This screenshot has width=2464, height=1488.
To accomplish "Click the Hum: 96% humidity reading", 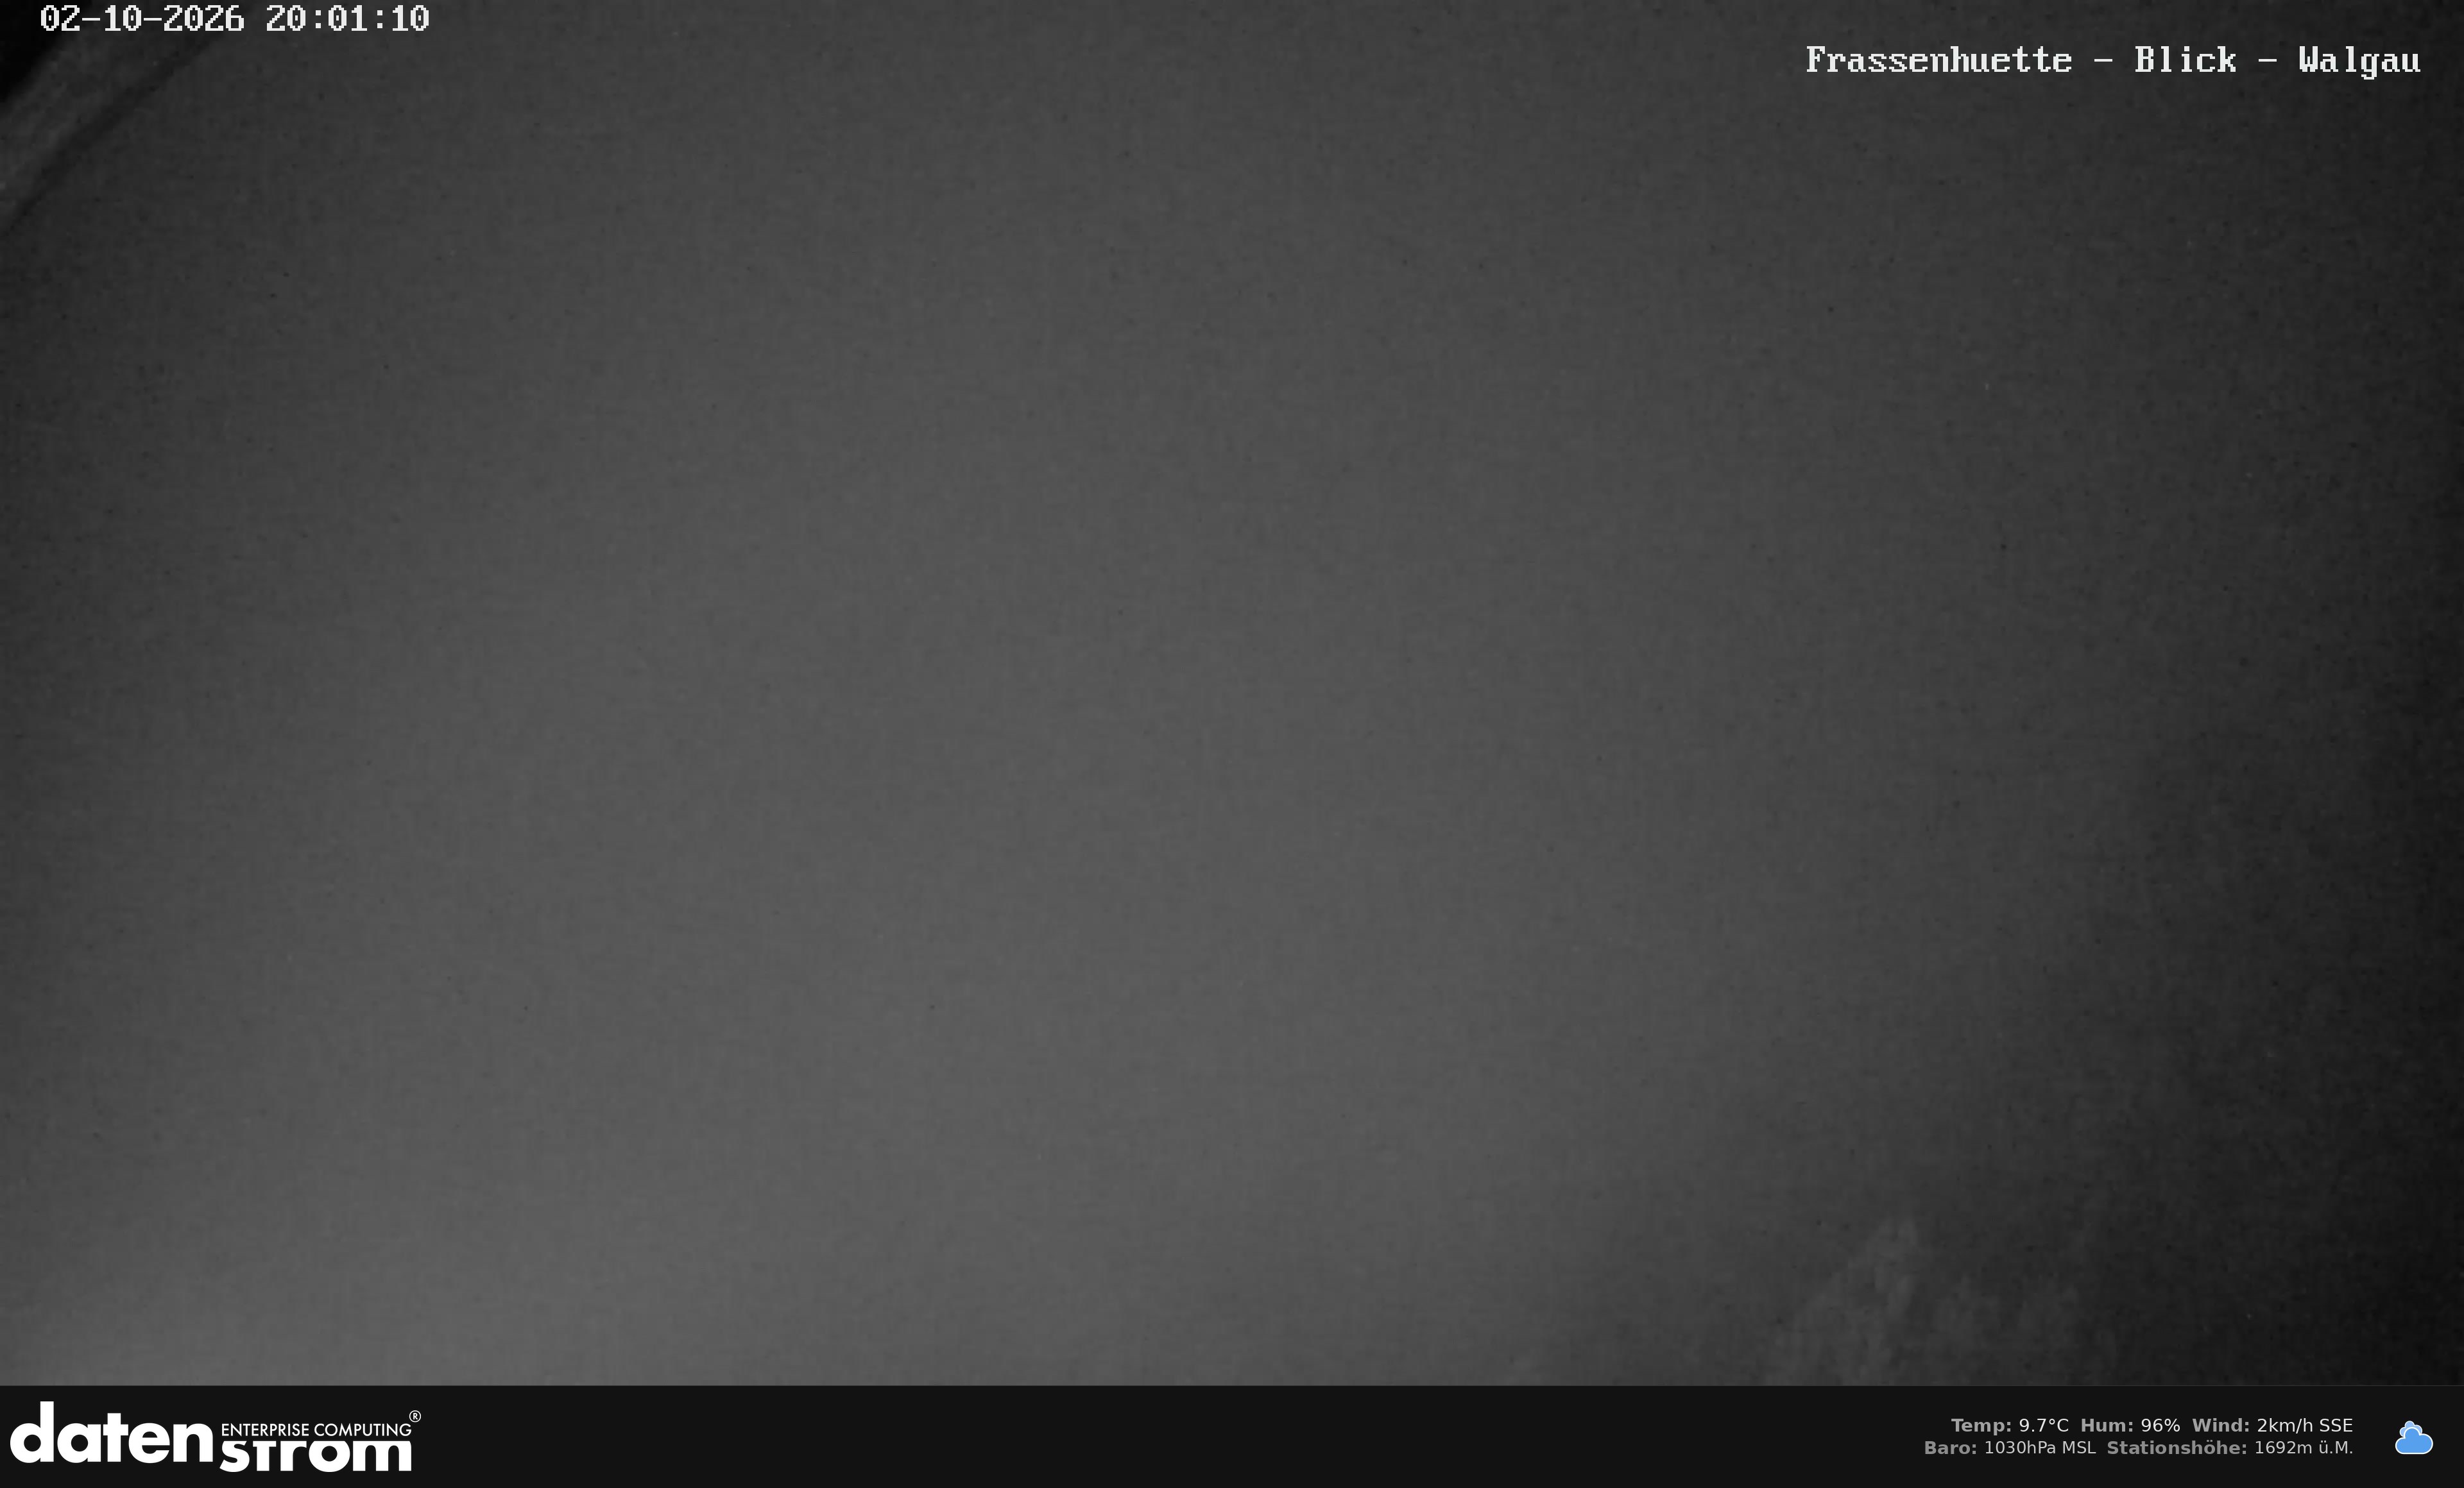I will pos(2130,1425).
